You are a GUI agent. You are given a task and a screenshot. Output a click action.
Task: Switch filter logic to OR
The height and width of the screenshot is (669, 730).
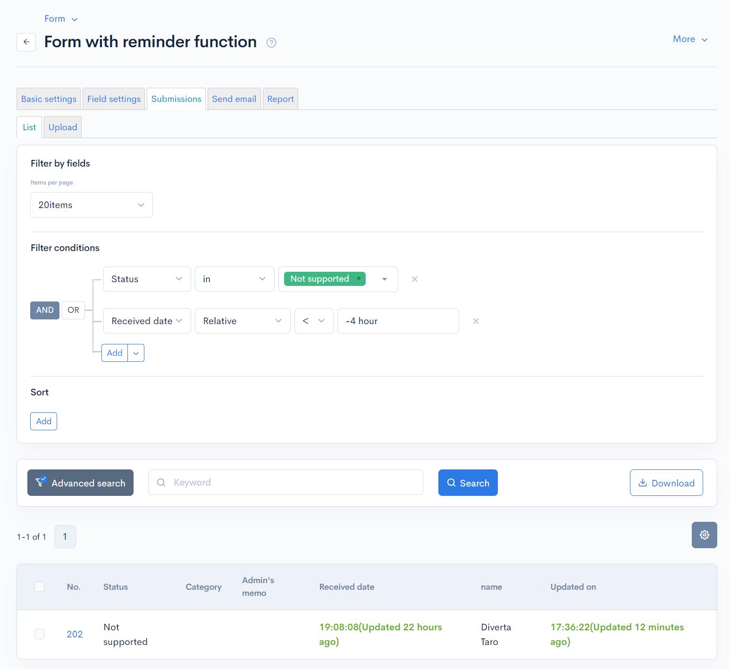(x=73, y=310)
